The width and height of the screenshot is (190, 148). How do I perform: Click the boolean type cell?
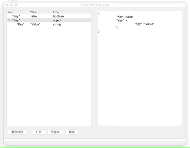coord(58,16)
